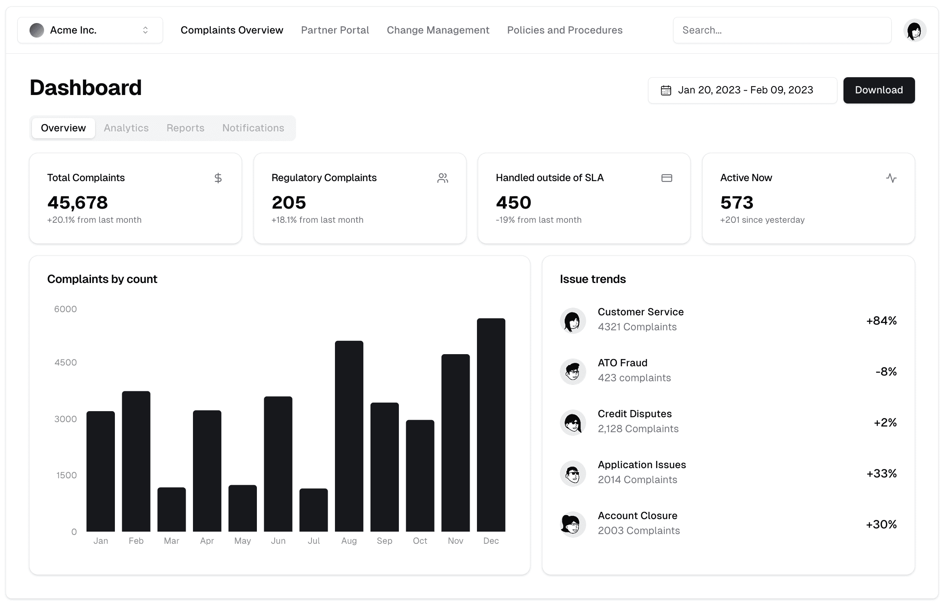The width and height of the screenshot is (945, 604).
Task: Click the Customer Service avatar in Issue trends
Action: 573,321
